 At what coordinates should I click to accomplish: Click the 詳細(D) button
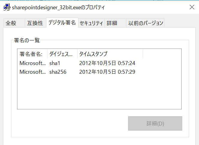(155, 123)
